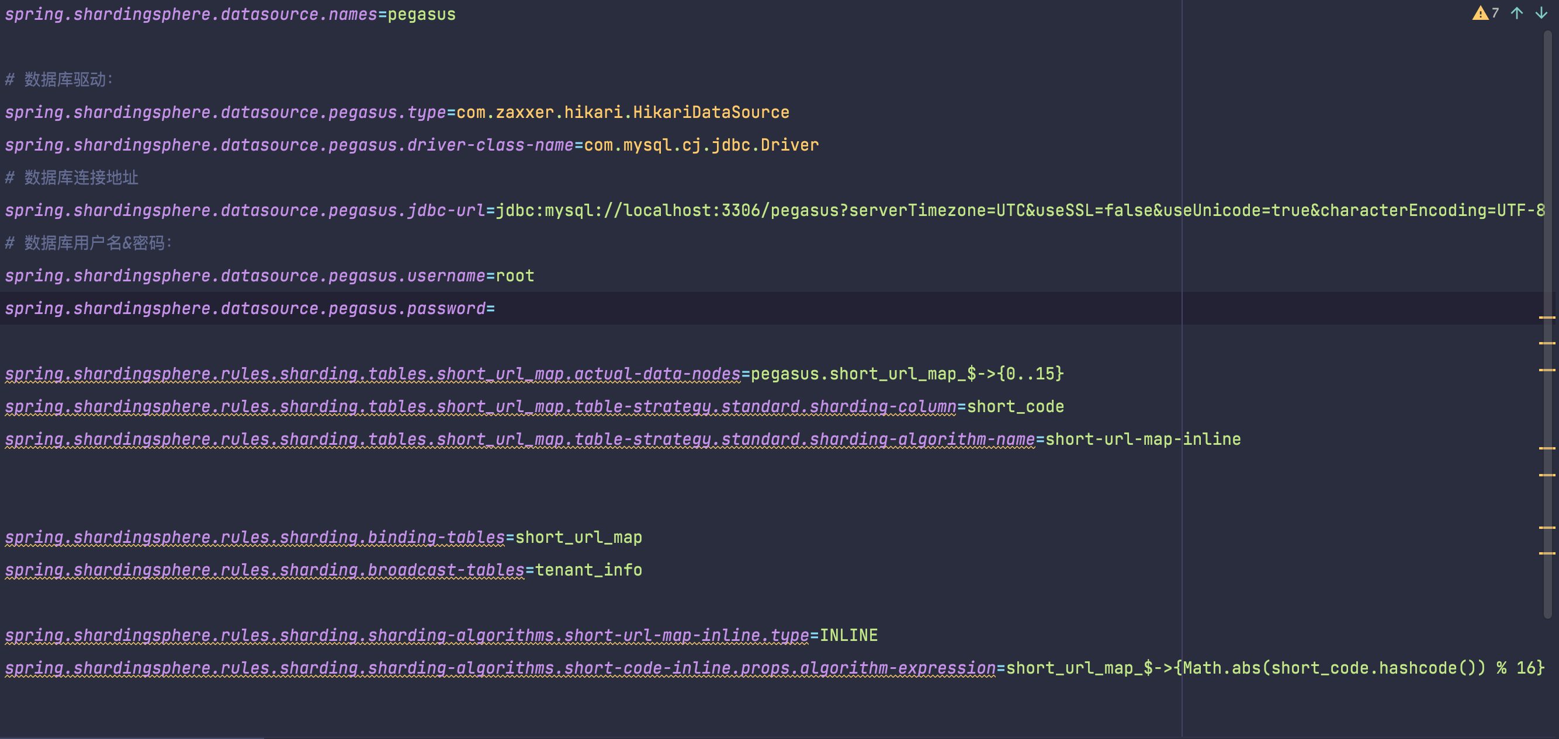Click the INLINE algorithm type value

848,636
